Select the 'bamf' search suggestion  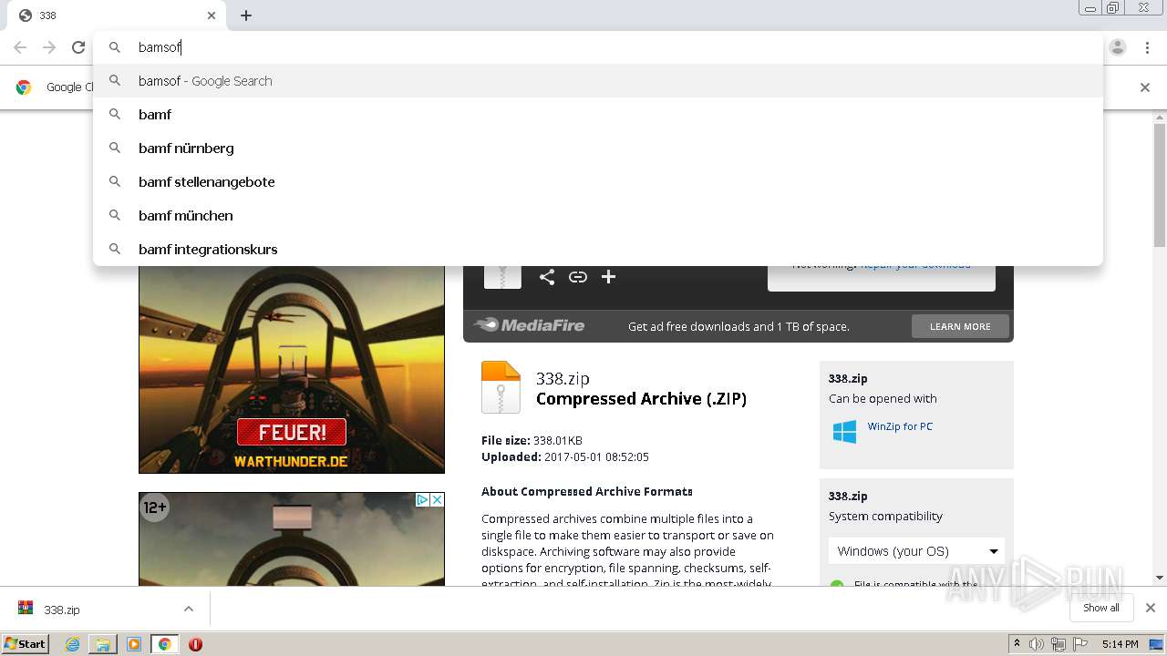(x=598, y=115)
